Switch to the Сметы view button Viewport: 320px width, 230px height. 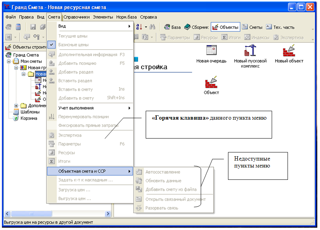coord(252,27)
